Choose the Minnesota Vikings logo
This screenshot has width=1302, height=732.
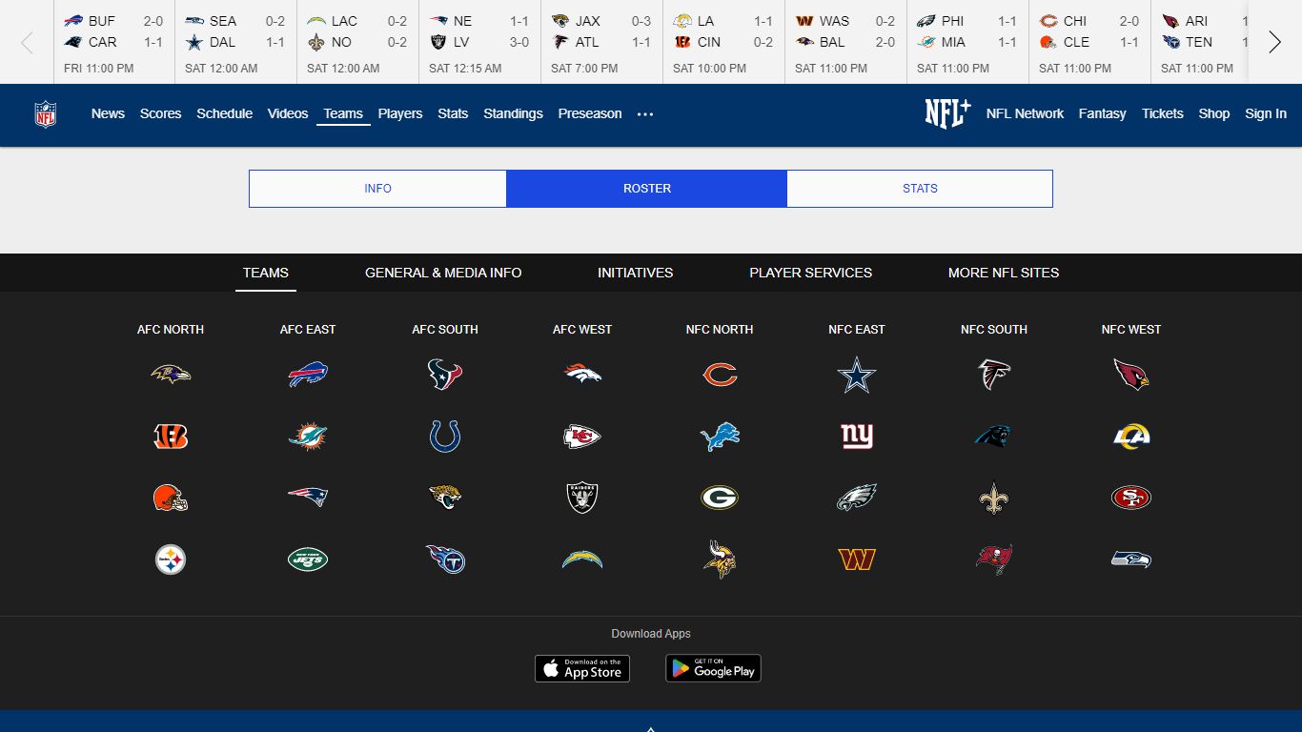pyautogui.click(x=720, y=559)
